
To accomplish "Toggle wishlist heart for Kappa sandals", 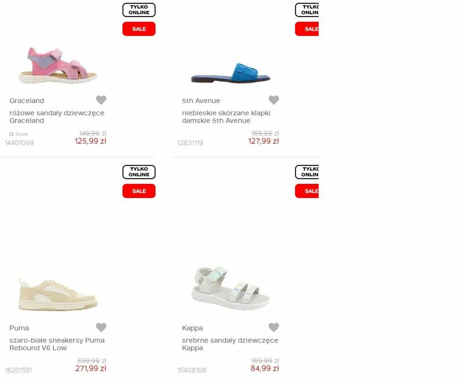I will [274, 327].
